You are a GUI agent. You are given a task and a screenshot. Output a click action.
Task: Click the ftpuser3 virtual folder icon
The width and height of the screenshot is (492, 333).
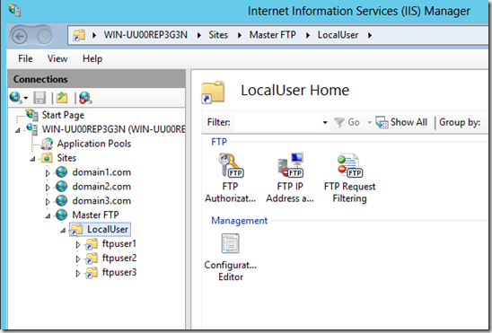92,272
